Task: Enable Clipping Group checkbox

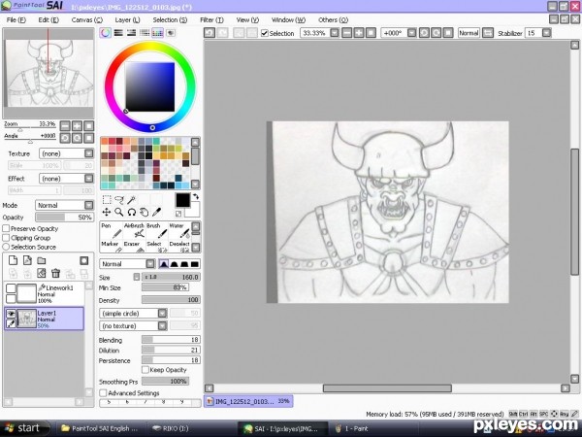Action: (6, 238)
